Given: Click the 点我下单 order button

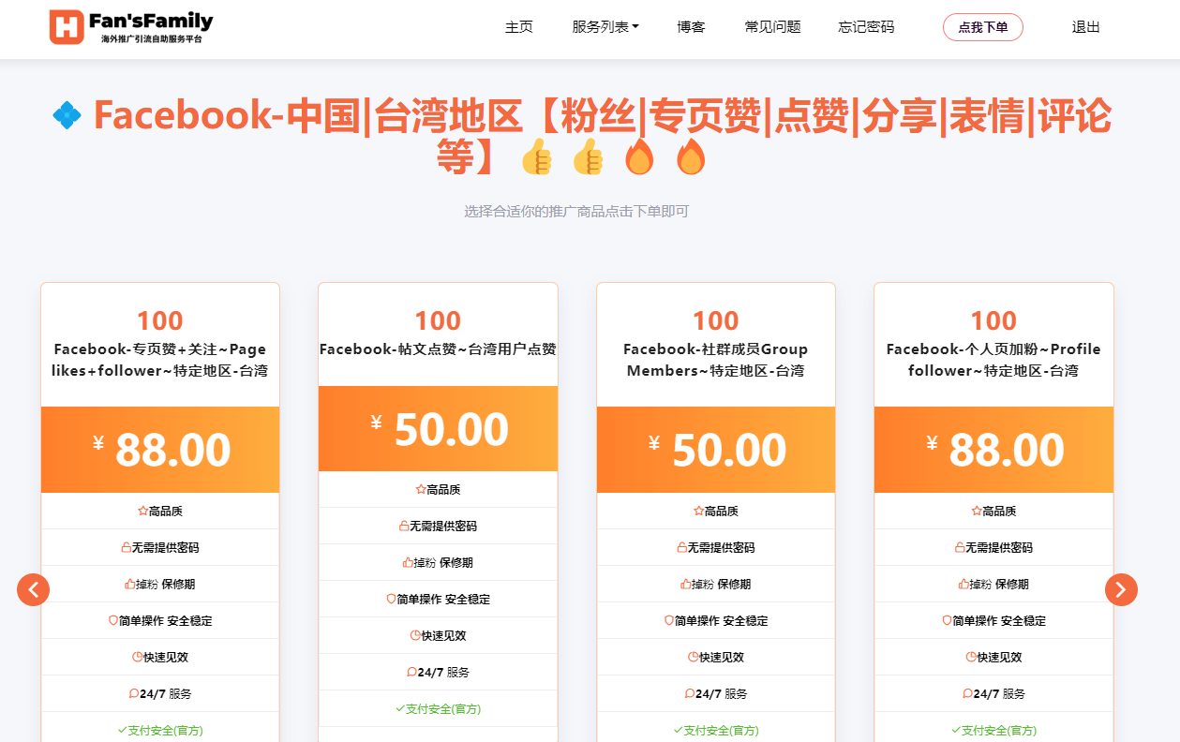Looking at the screenshot, I should tap(983, 27).
